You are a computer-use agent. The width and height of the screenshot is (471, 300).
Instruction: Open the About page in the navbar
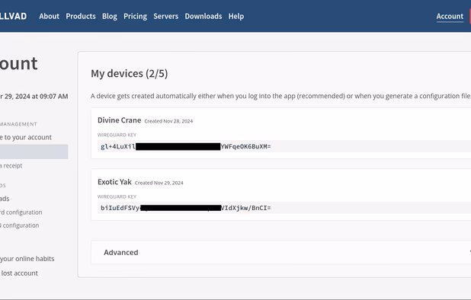coord(50,16)
